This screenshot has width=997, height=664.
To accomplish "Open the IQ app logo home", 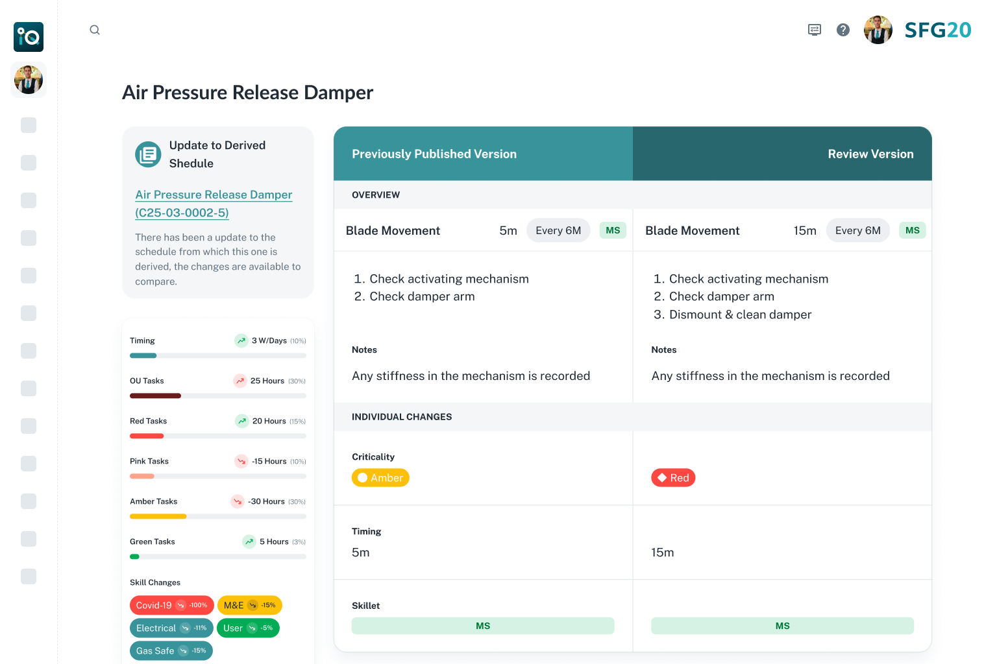I will tap(29, 37).
